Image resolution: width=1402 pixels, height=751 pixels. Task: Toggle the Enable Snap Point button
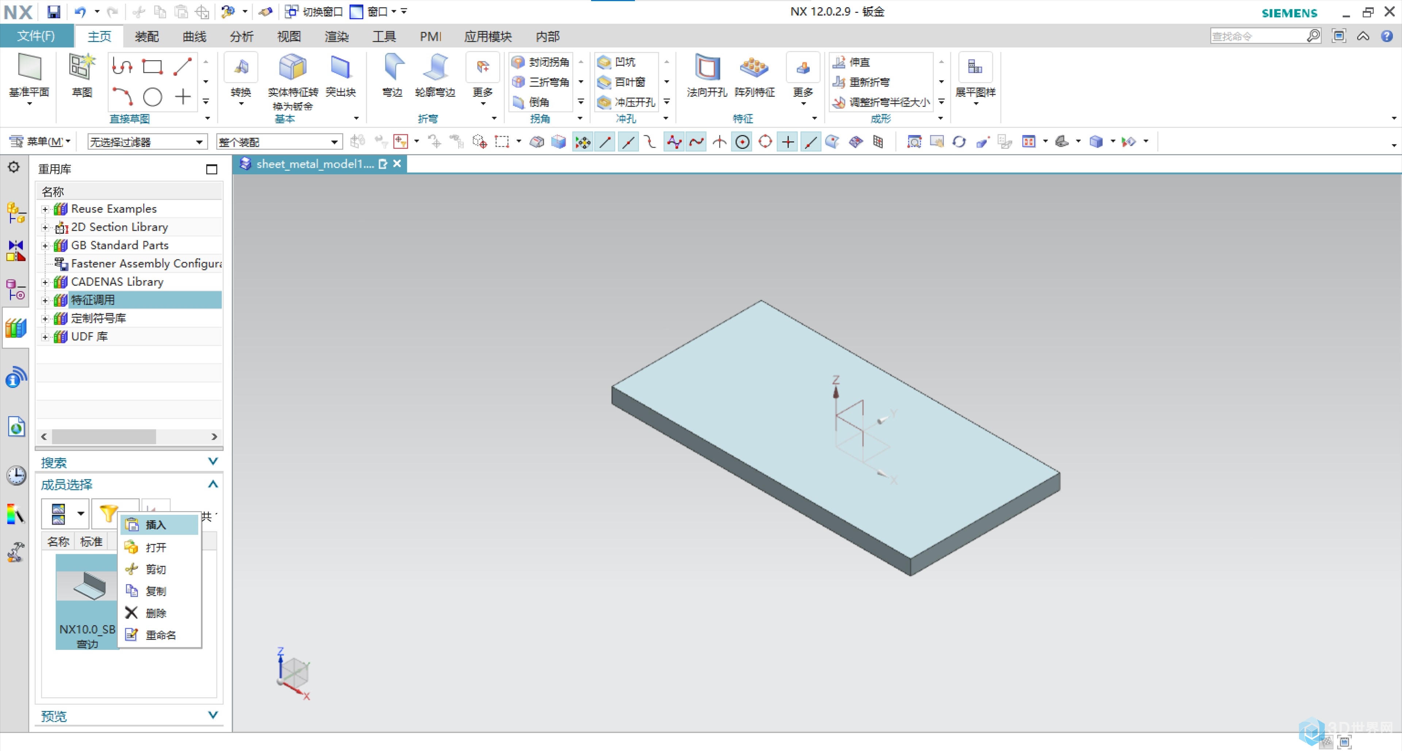pos(582,142)
